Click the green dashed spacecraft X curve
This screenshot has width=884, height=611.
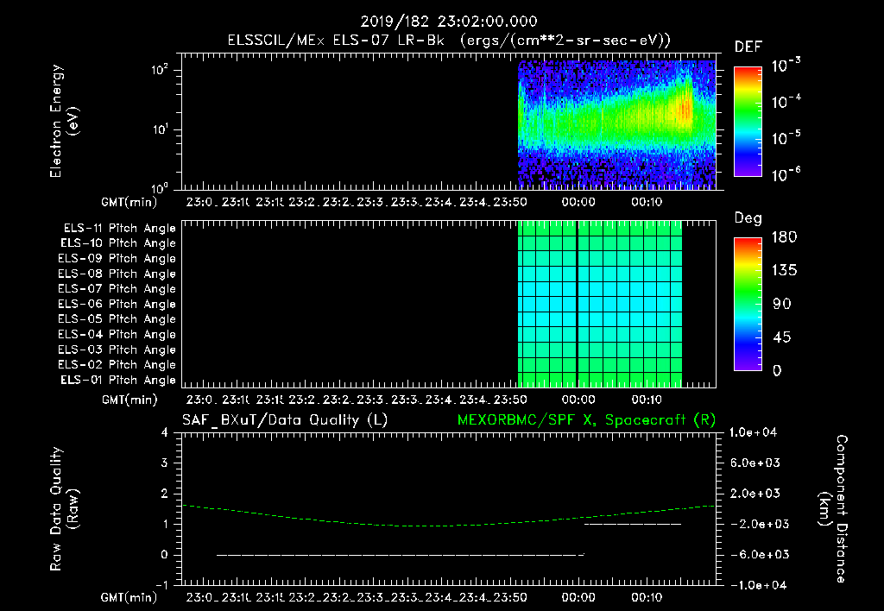tap(448, 526)
